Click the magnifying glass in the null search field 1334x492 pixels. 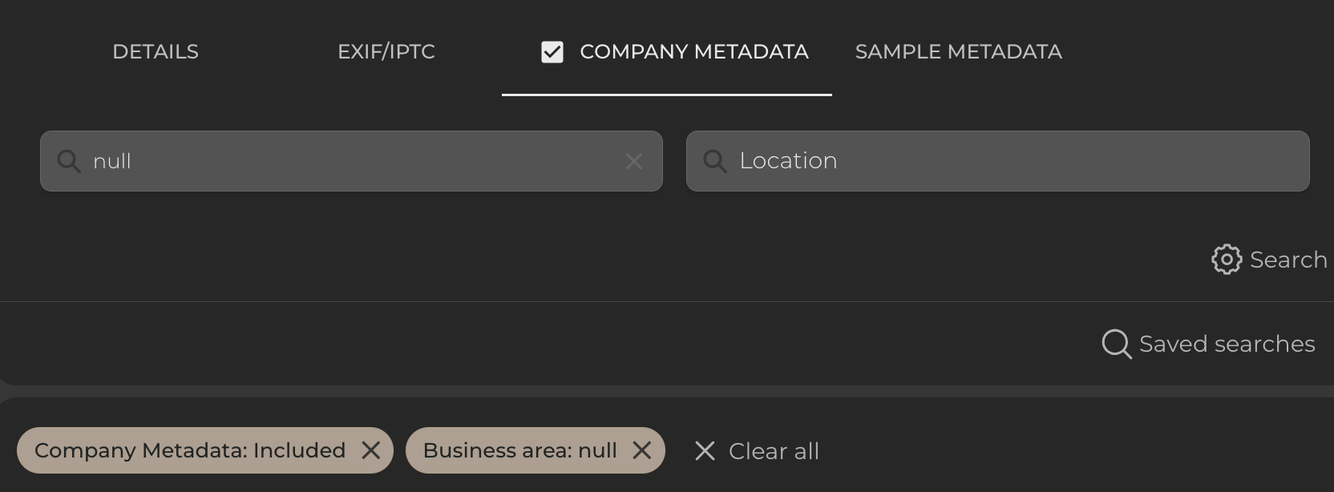coord(69,161)
